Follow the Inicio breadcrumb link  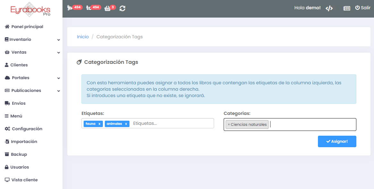pos(83,37)
